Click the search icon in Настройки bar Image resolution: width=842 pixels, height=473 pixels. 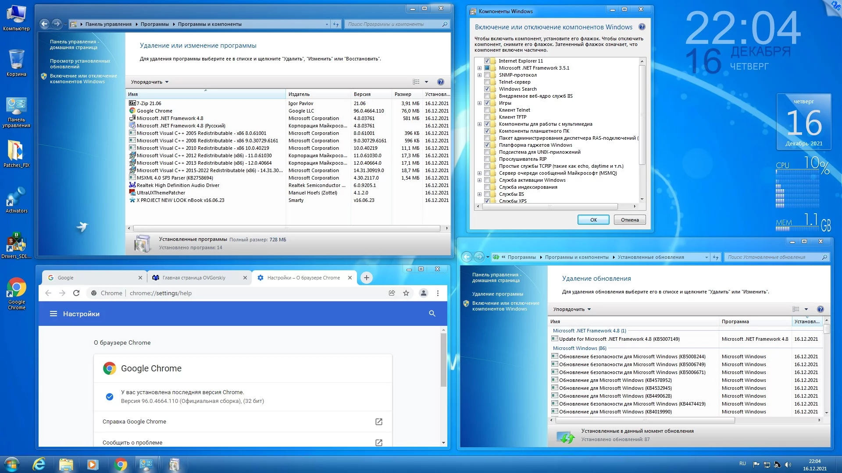pos(432,314)
